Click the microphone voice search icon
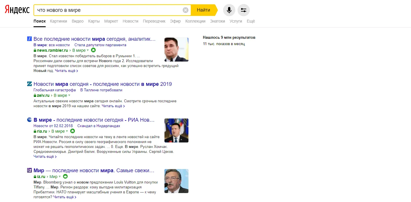 coord(229,10)
